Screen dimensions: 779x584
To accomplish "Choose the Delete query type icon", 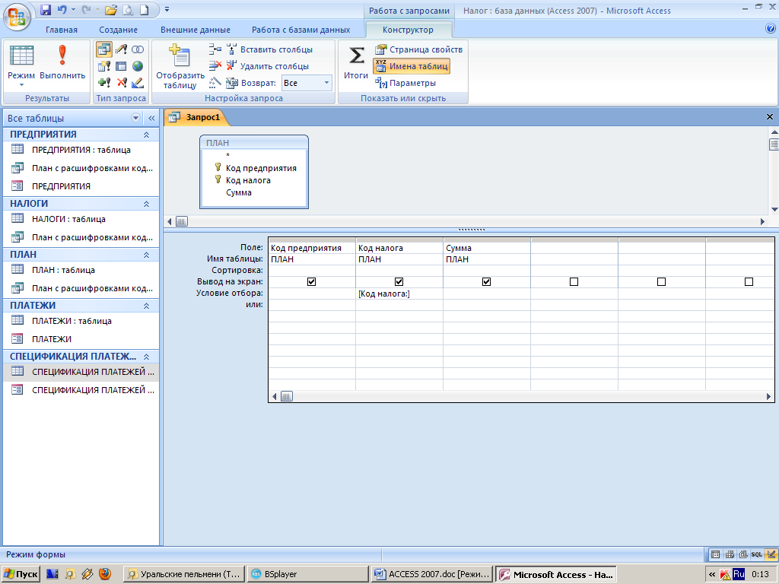I will (121, 82).
